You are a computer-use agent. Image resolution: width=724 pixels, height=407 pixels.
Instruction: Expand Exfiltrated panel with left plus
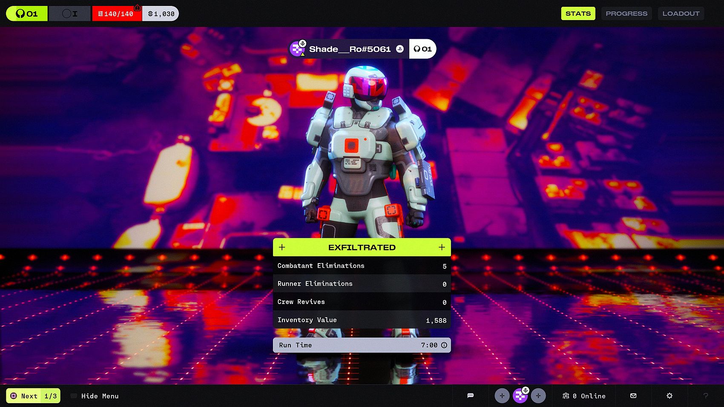click(x=282, y=247)
